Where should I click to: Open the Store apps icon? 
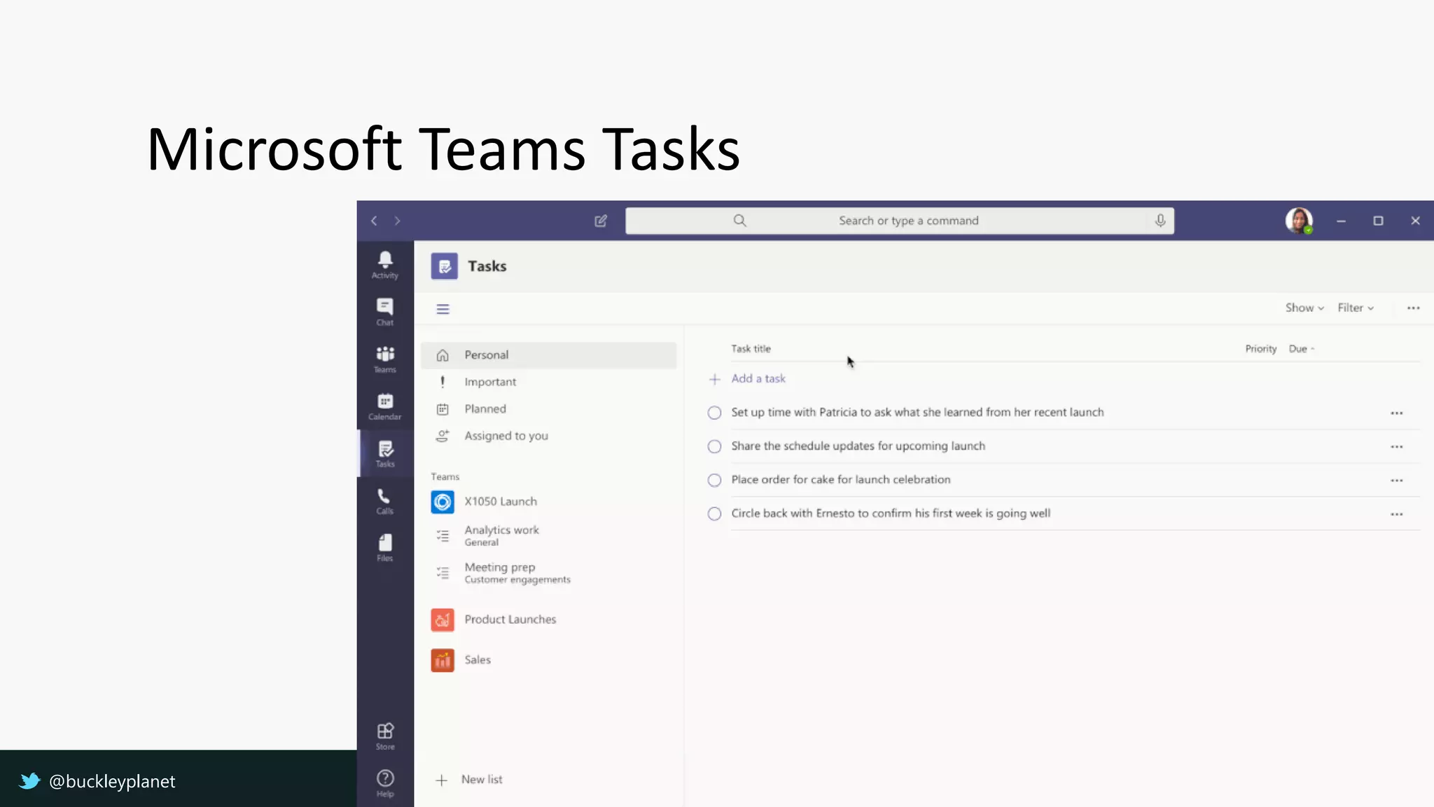click(385, 736)
